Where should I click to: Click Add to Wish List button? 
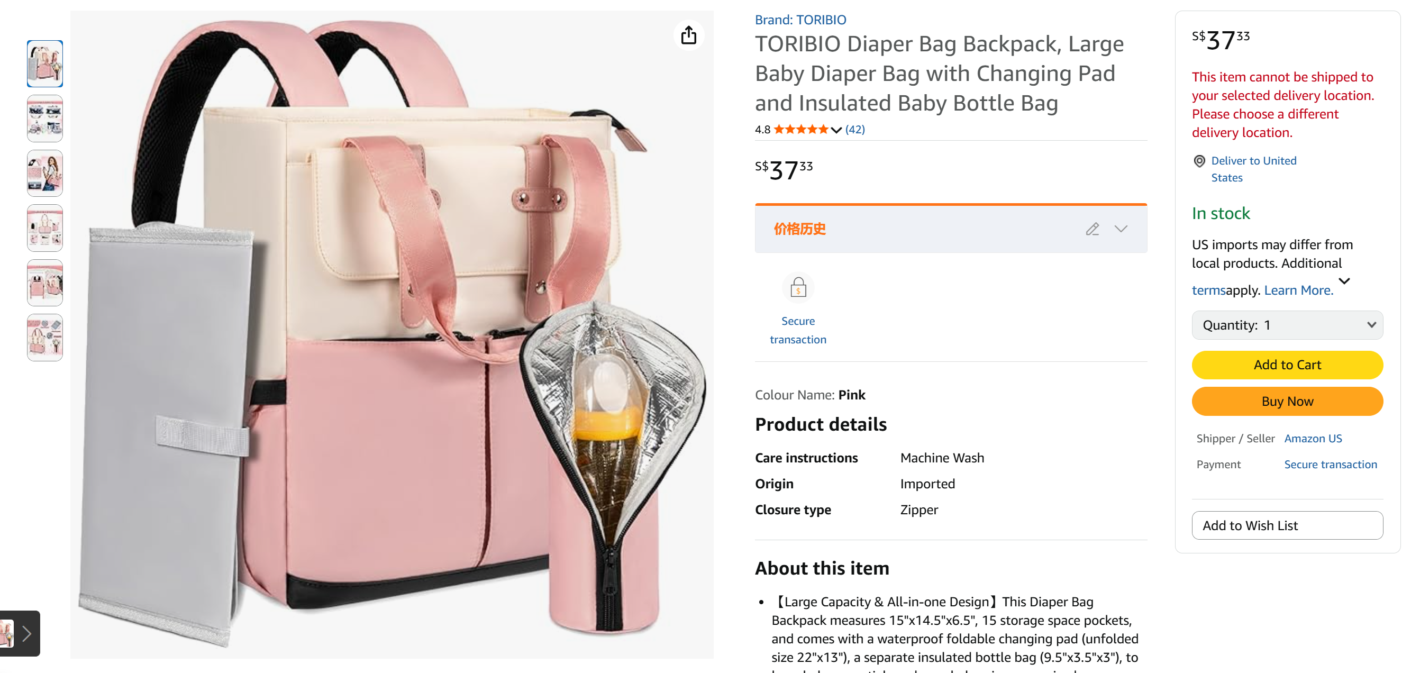pos(1287,526)
